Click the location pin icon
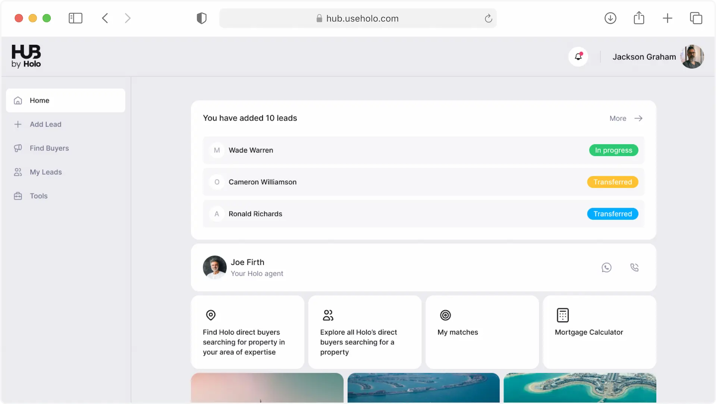Screen dimensions: 716x404 [211, 315]
